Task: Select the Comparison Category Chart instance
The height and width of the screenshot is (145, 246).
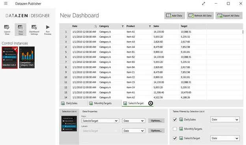Action: tap(27, 58)
